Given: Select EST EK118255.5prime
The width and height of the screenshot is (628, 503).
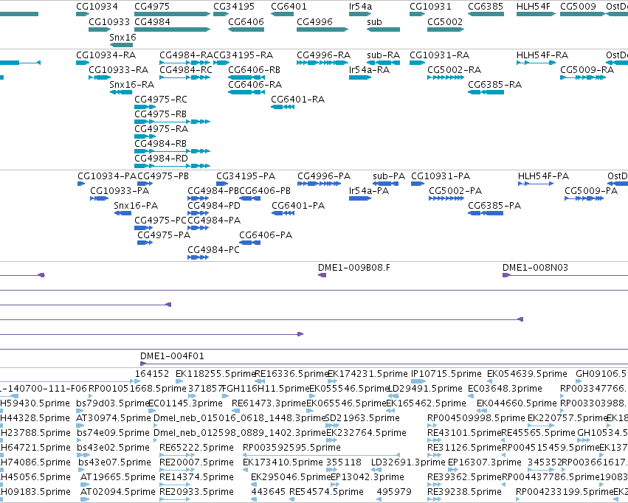Looking at the screenshot, I should click(x=215, y=374).
